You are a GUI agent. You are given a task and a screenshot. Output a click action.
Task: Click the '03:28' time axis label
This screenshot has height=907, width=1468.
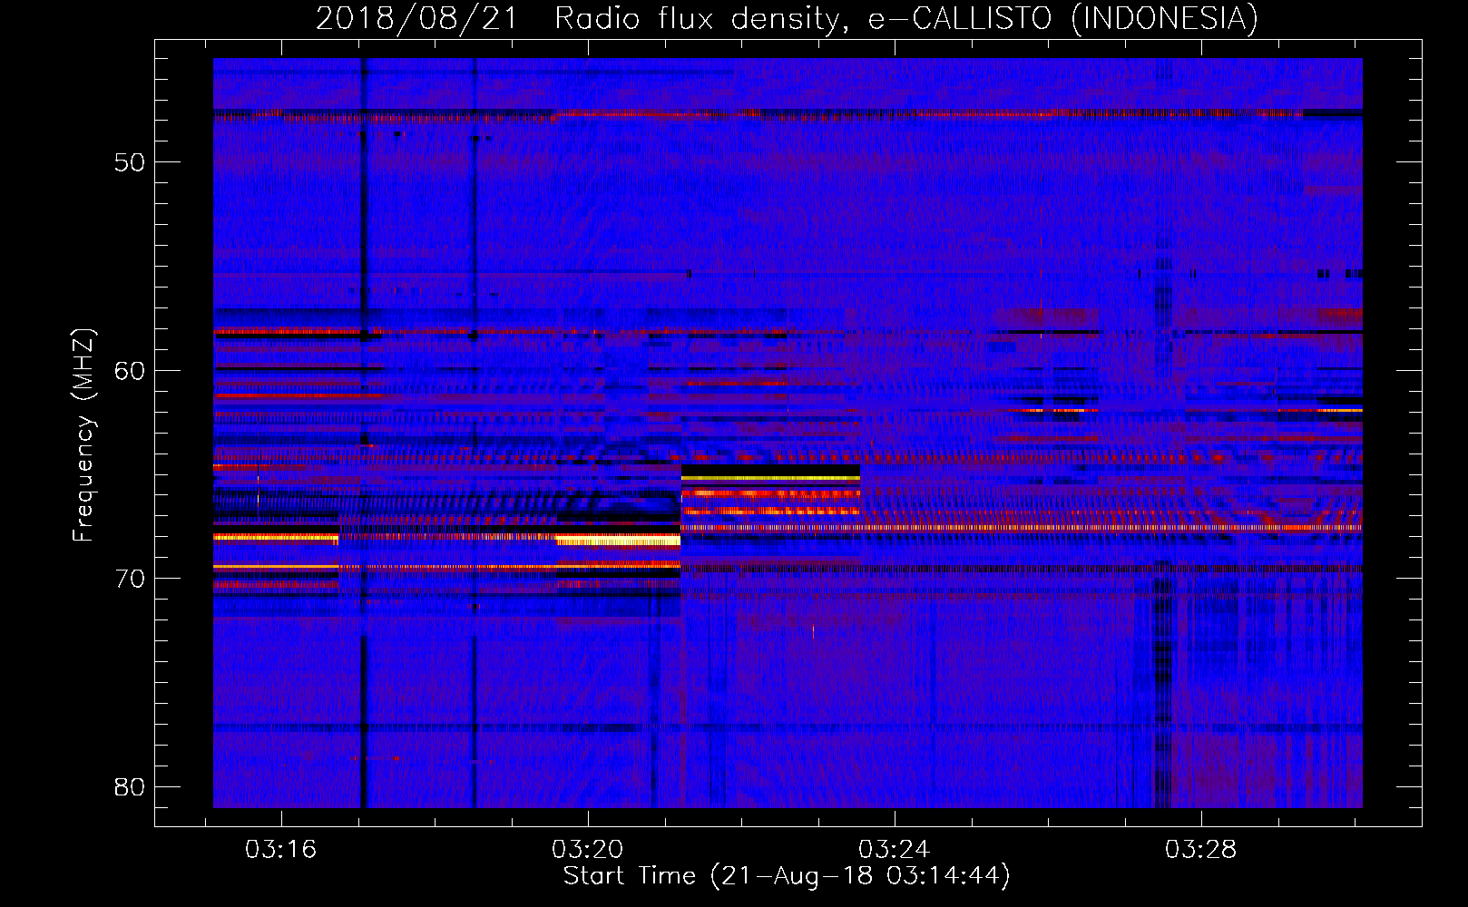tap(1200, 849)
